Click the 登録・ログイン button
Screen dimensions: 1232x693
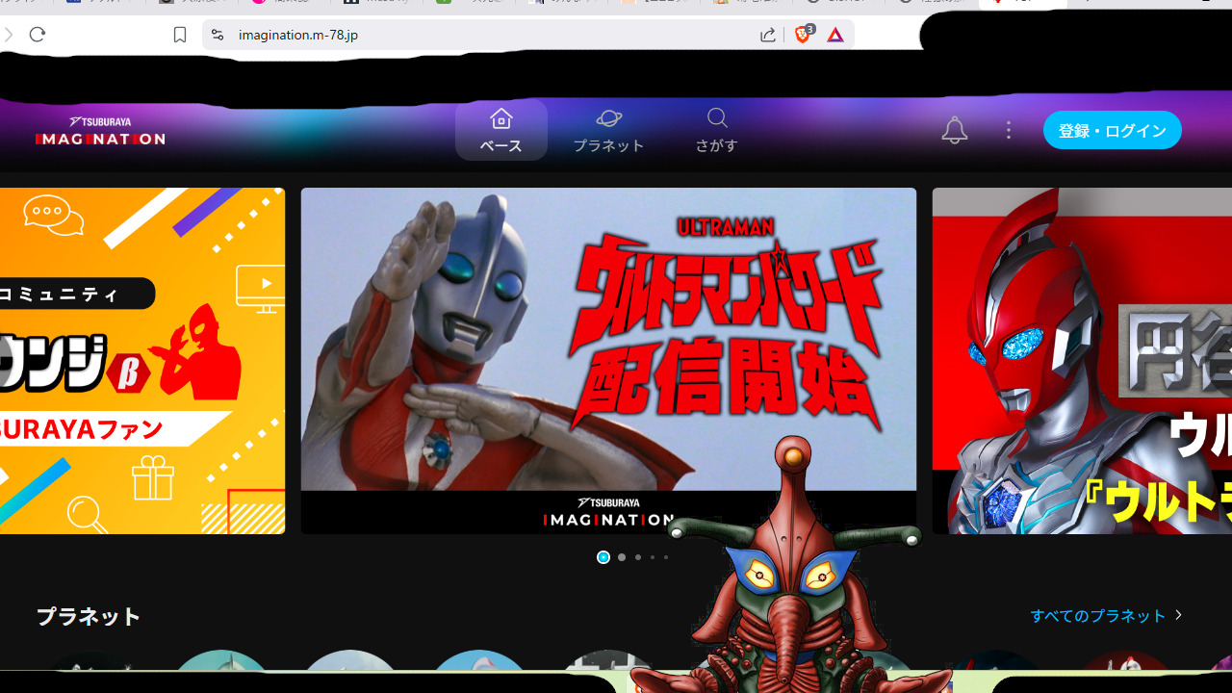1113,131
